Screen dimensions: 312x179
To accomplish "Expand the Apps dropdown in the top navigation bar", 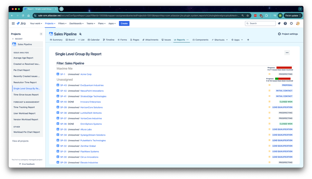I will pos(112,23).
